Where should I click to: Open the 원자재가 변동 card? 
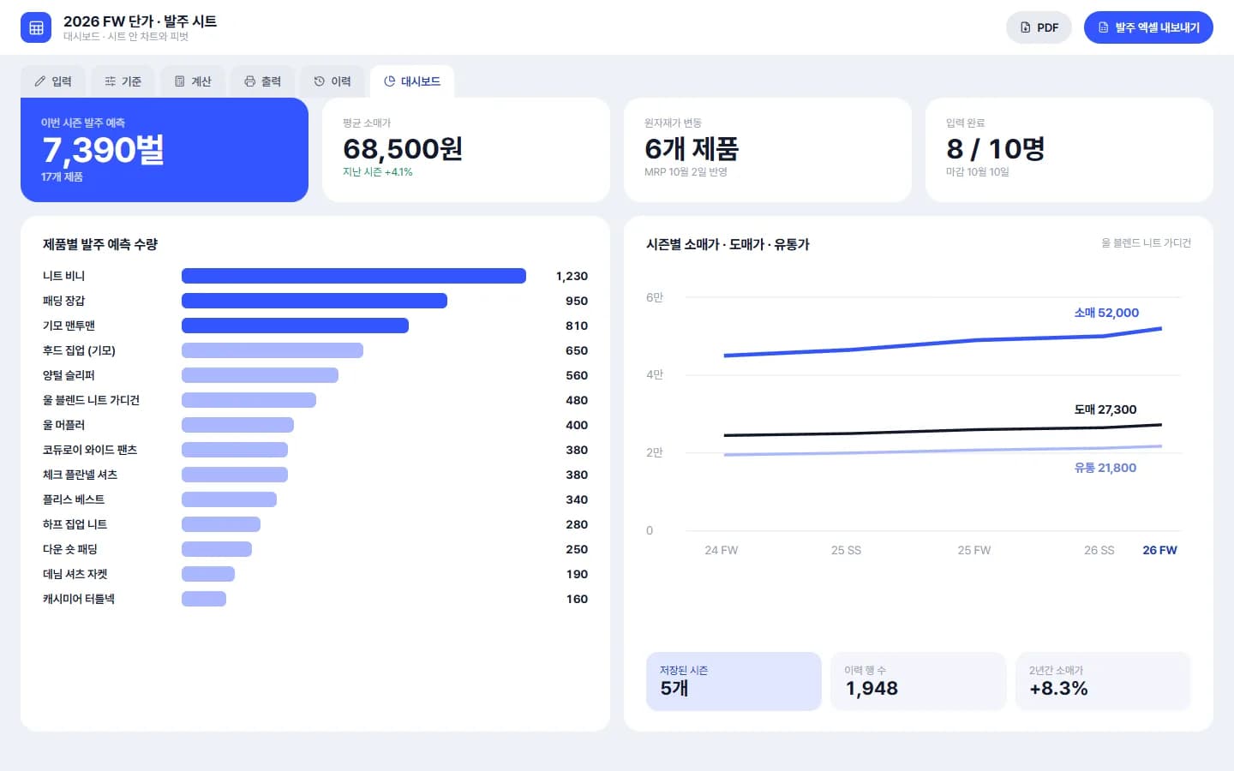(x=768, y=150)
